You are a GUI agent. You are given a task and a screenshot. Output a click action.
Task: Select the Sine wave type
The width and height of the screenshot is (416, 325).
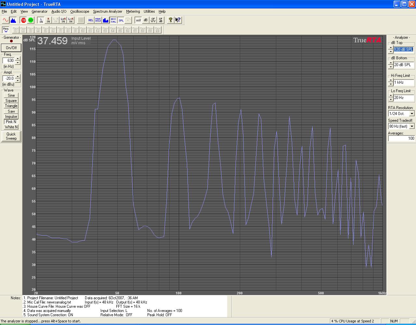[11, 95]
